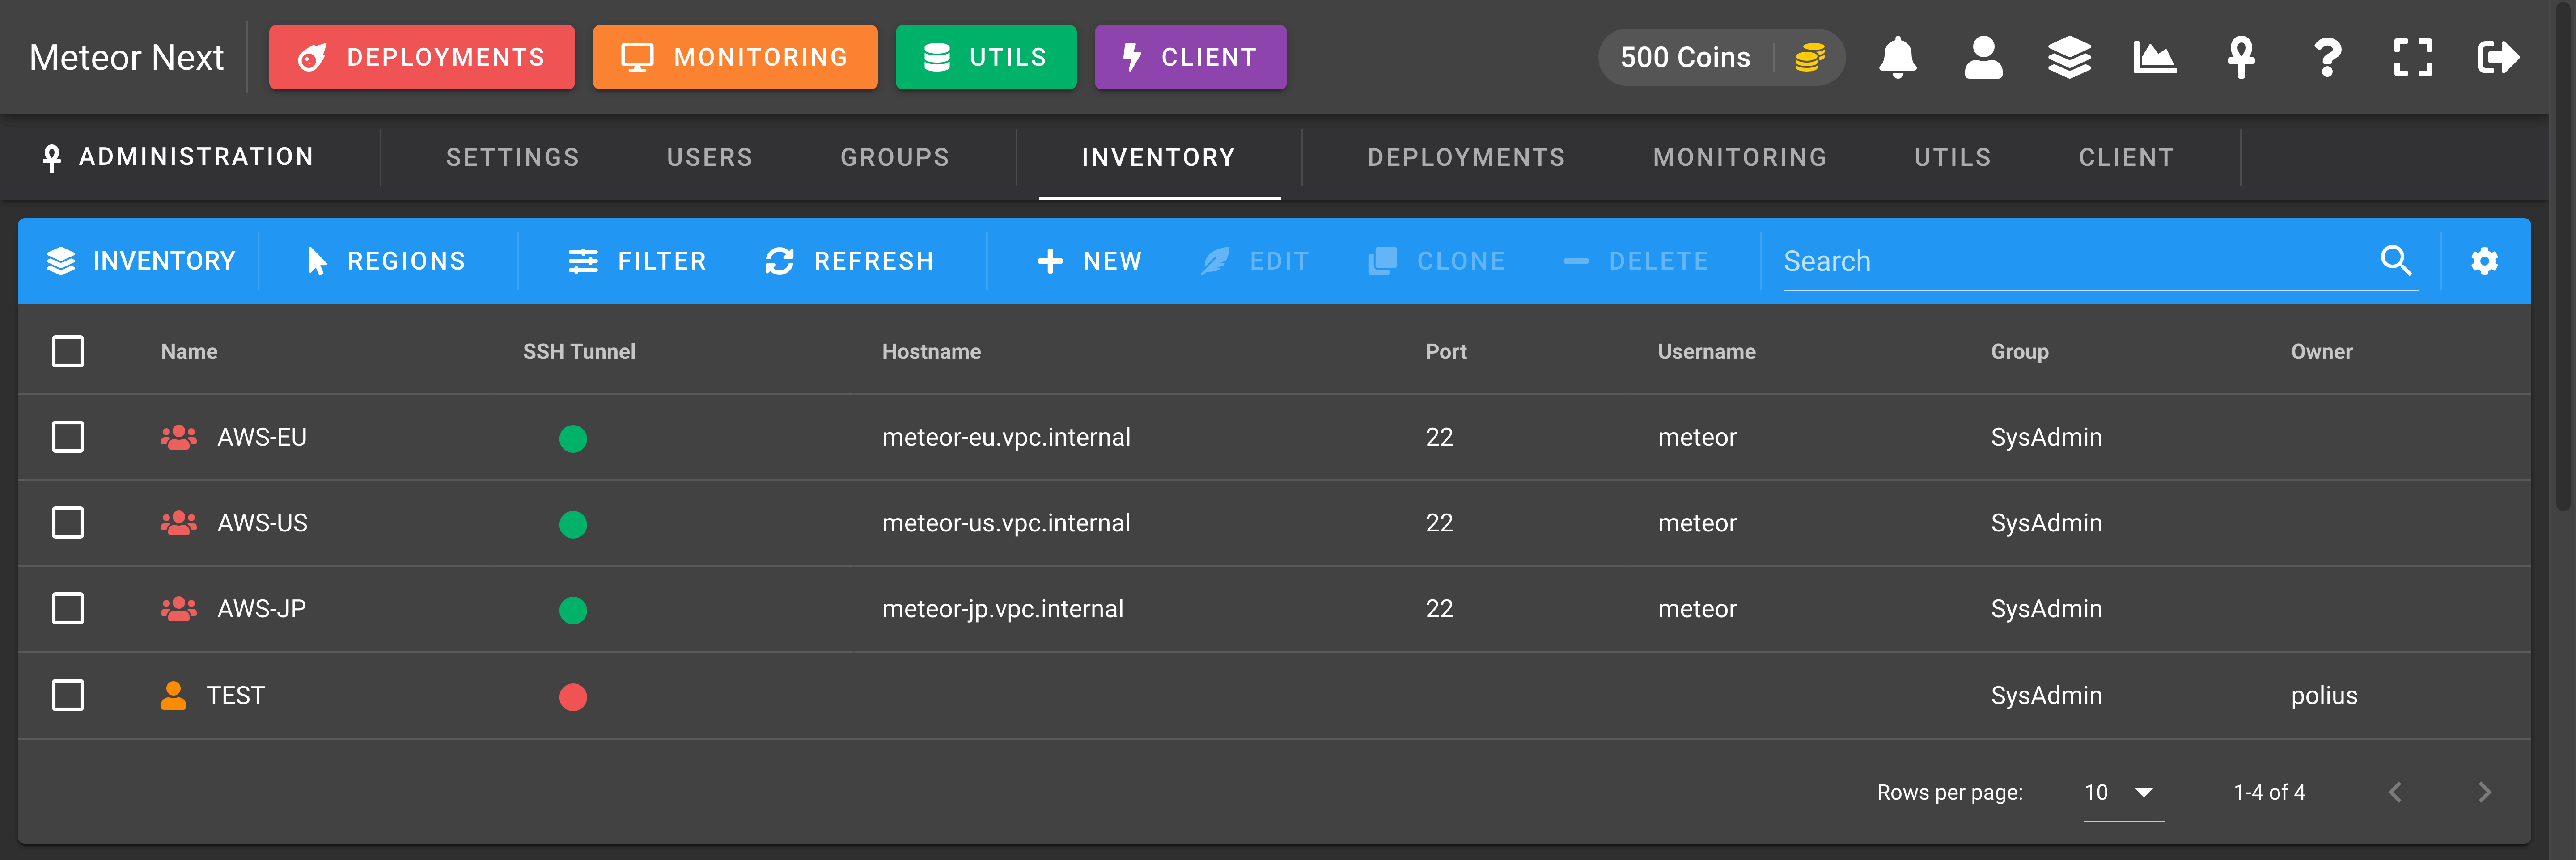This screenshot has width=2576, height=860.
Task: Open the Settings administration tab
Action: (512, 157)
